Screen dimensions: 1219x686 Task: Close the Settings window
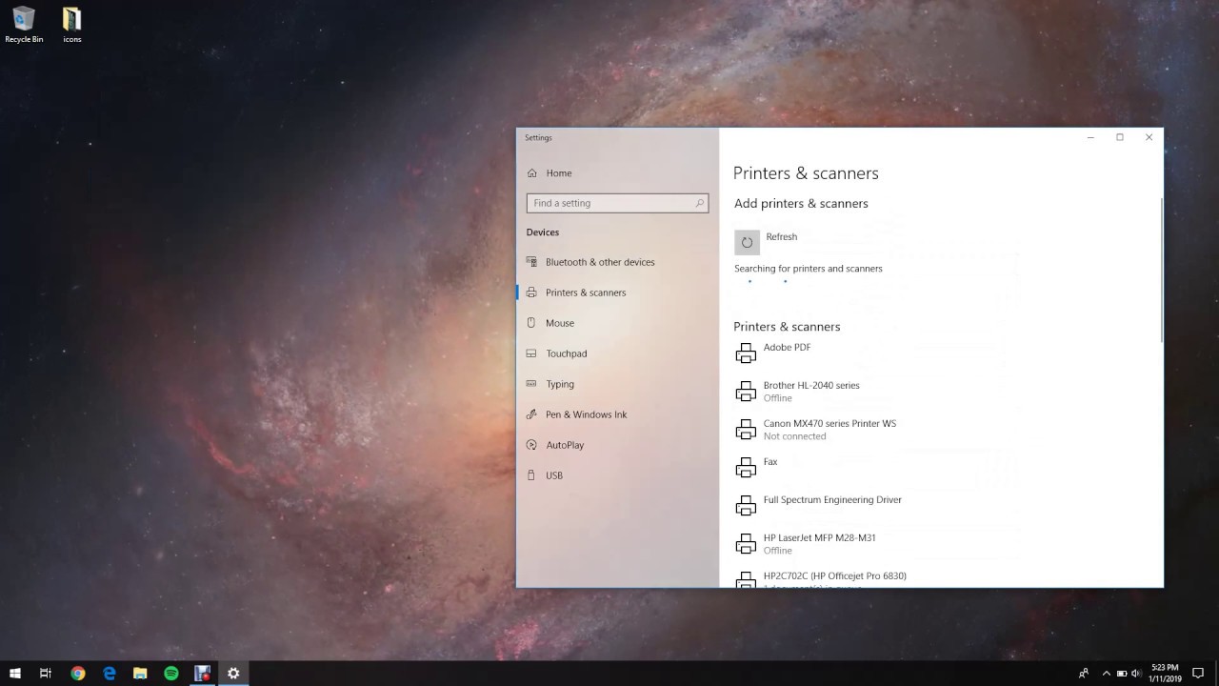pyautogui.click(x=1149, y=137)
